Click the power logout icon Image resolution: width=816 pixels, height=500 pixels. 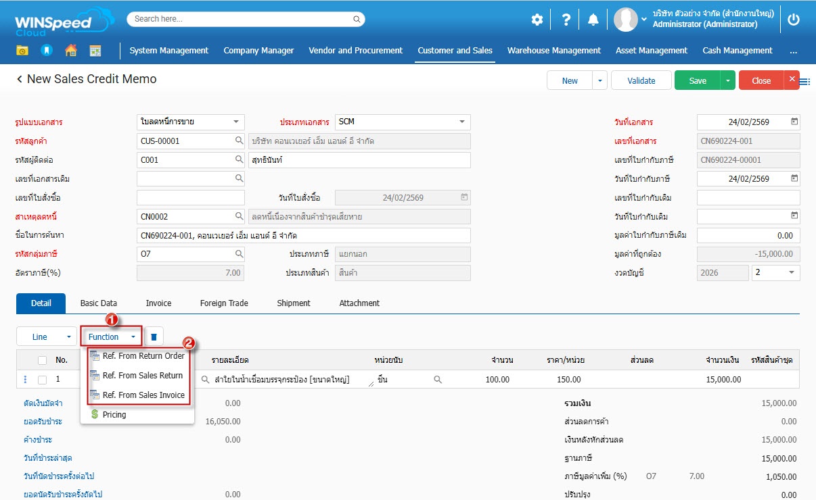coord(794,20)
